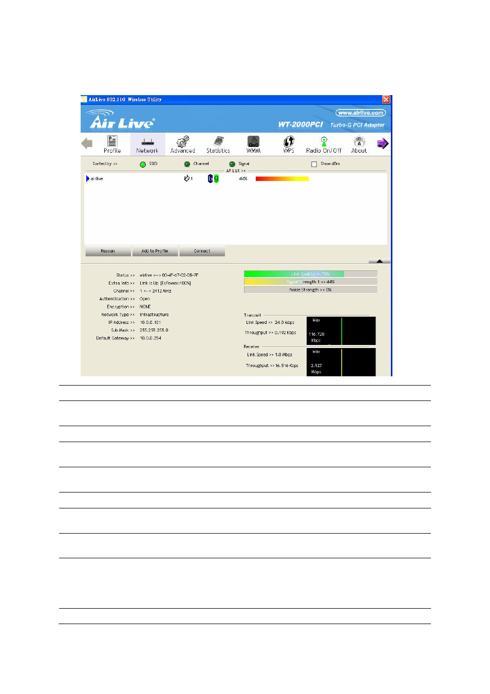Select the airlive AP entry
The image size is (490, 694).
pyautogui.click(x=236, y=178)
